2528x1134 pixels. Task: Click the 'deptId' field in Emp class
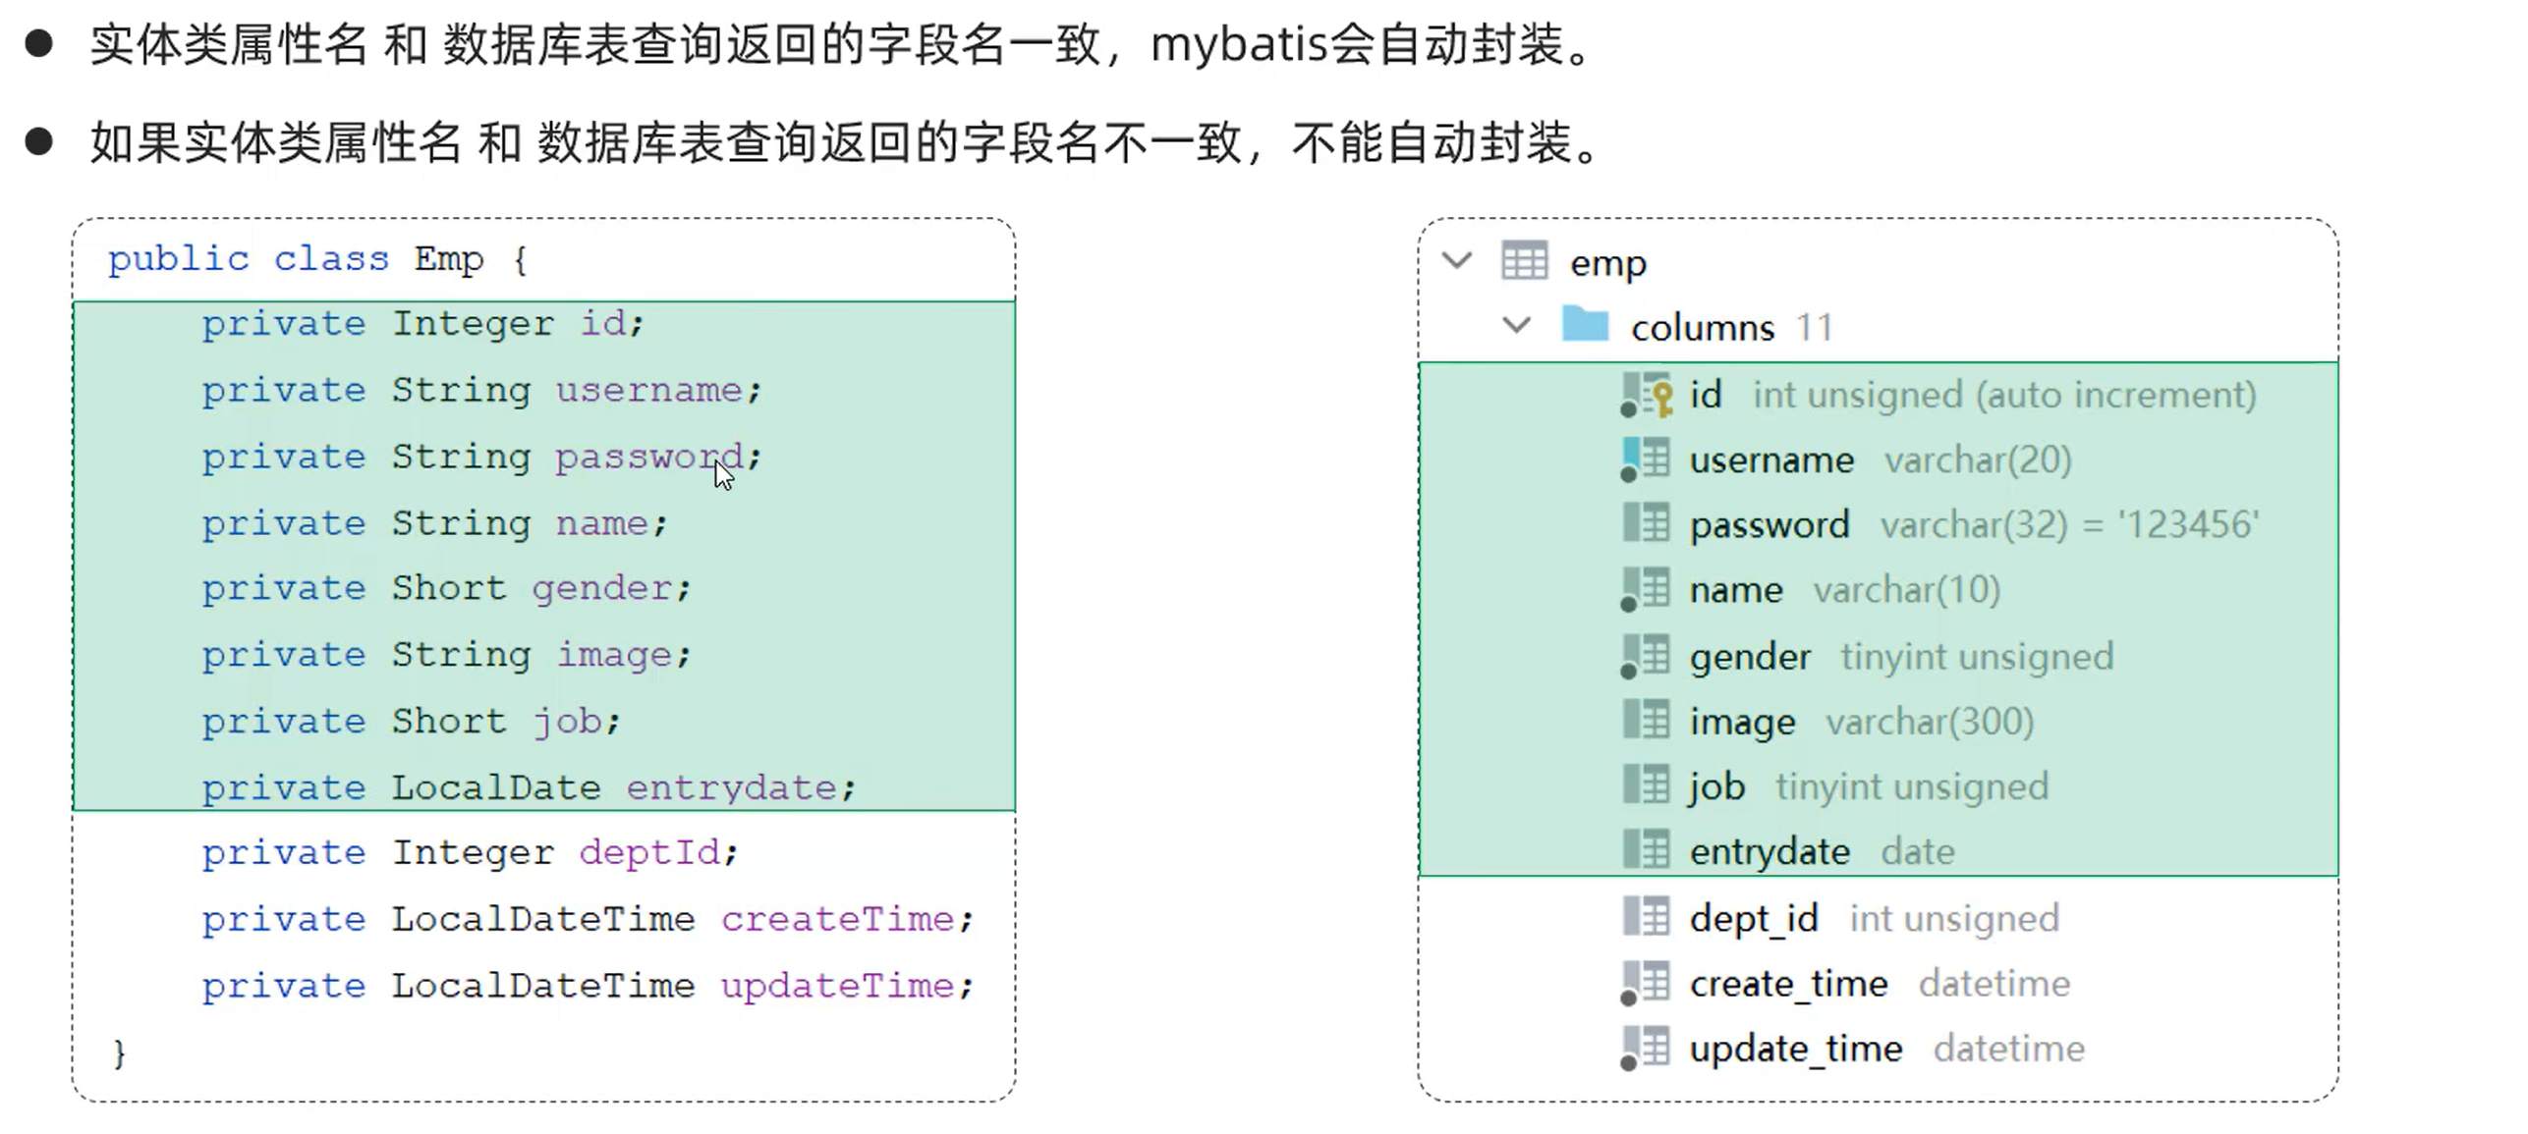tap(650, 852)
